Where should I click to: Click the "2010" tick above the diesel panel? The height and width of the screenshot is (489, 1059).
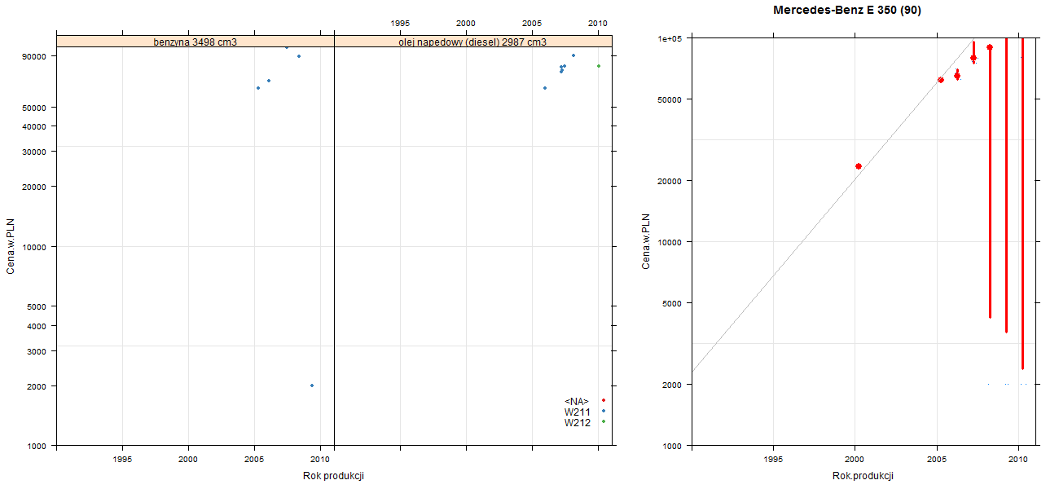click(599, 23)
